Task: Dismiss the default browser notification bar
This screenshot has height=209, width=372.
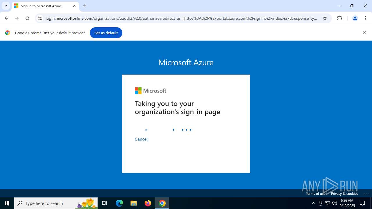Action: click(x=364, y=33)
